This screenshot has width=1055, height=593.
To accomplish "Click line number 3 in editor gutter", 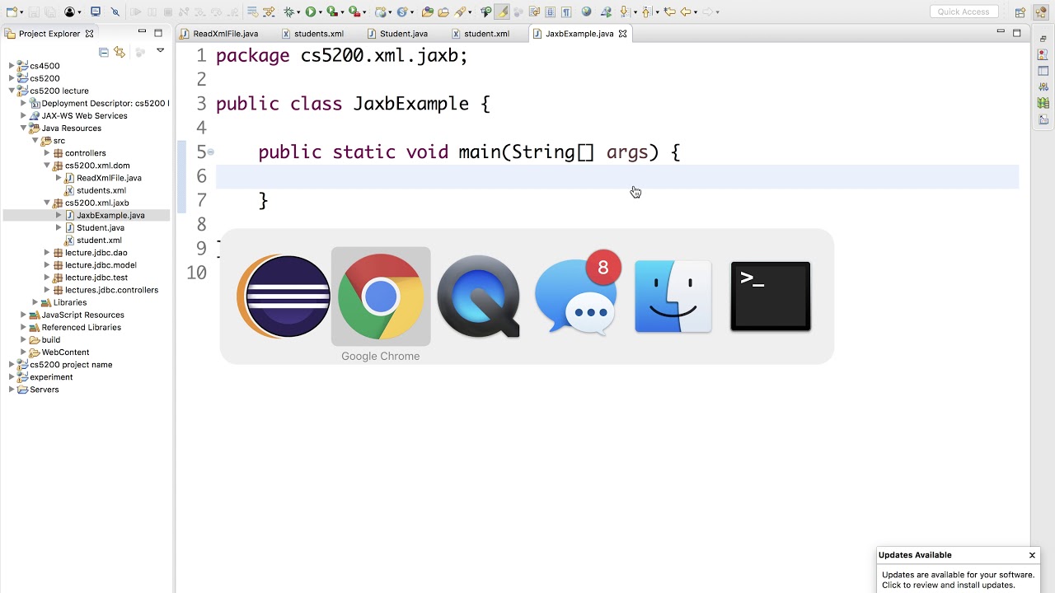I will click(201, 104).
